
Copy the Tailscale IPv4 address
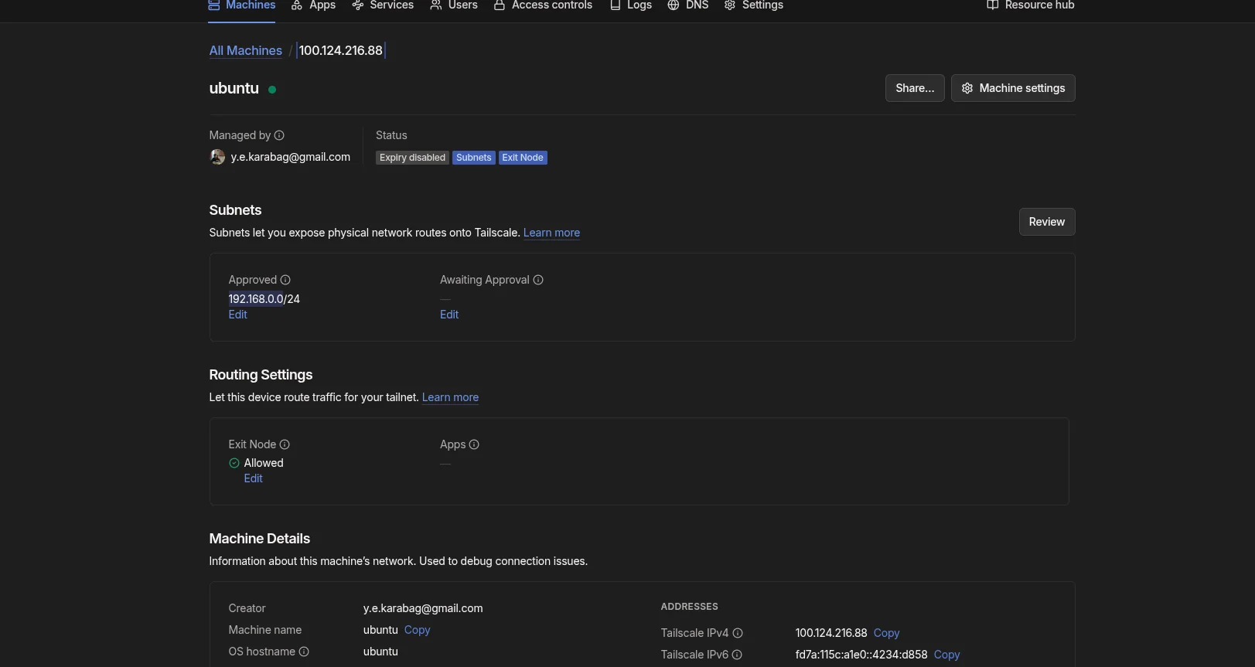point(886,633)
